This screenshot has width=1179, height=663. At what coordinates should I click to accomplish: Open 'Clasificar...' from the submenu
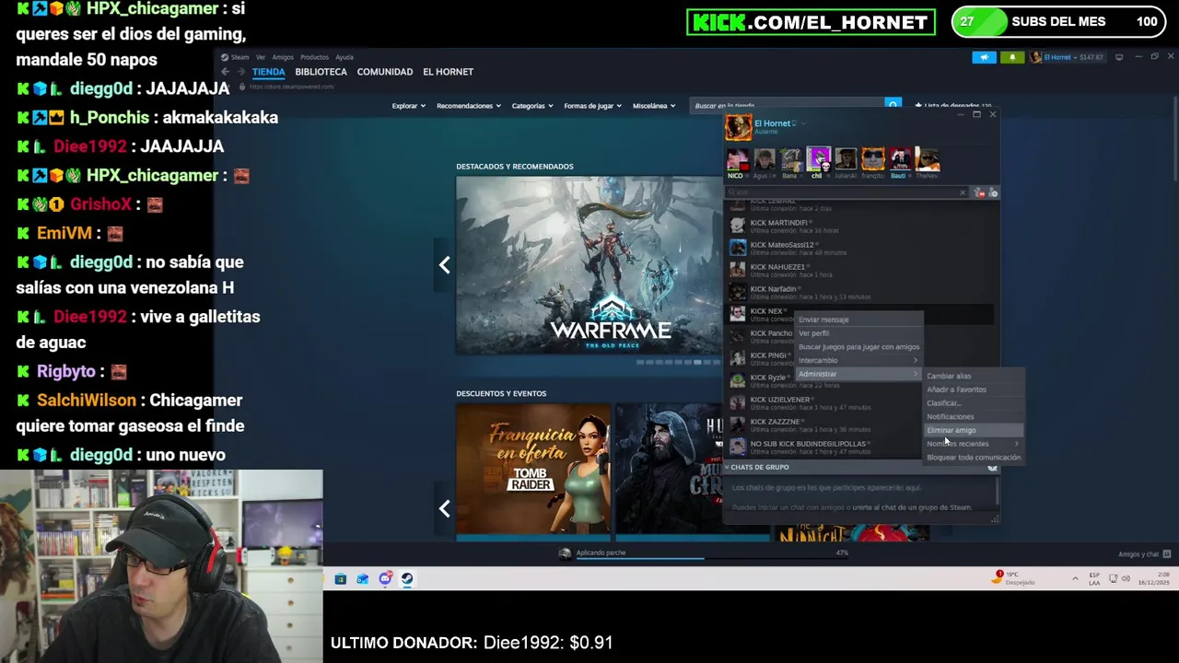click(943, 403)
